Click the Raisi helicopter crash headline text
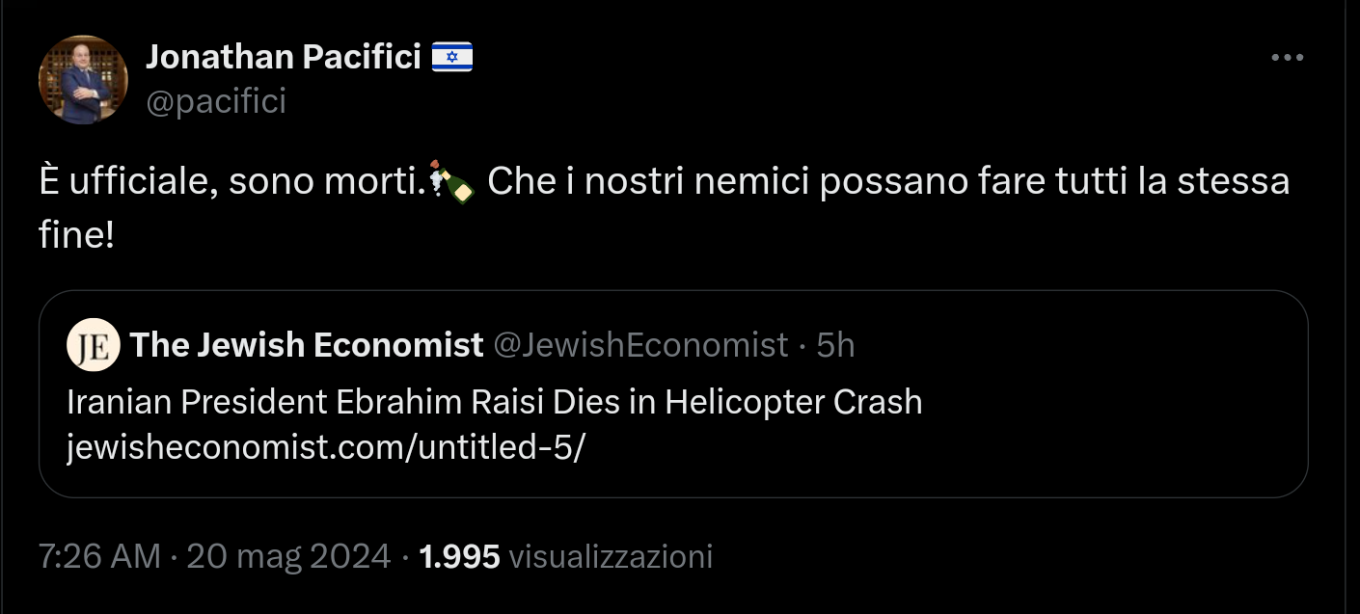Image resolution: width=1360 pixels, height=614 pixels. (x=493, y=402)
